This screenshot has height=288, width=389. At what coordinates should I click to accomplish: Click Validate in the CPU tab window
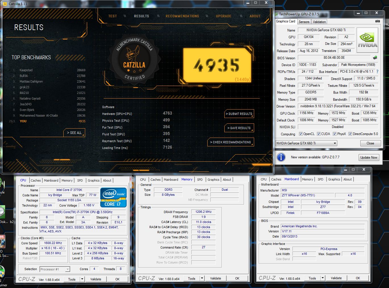click(x=96, y=279)
